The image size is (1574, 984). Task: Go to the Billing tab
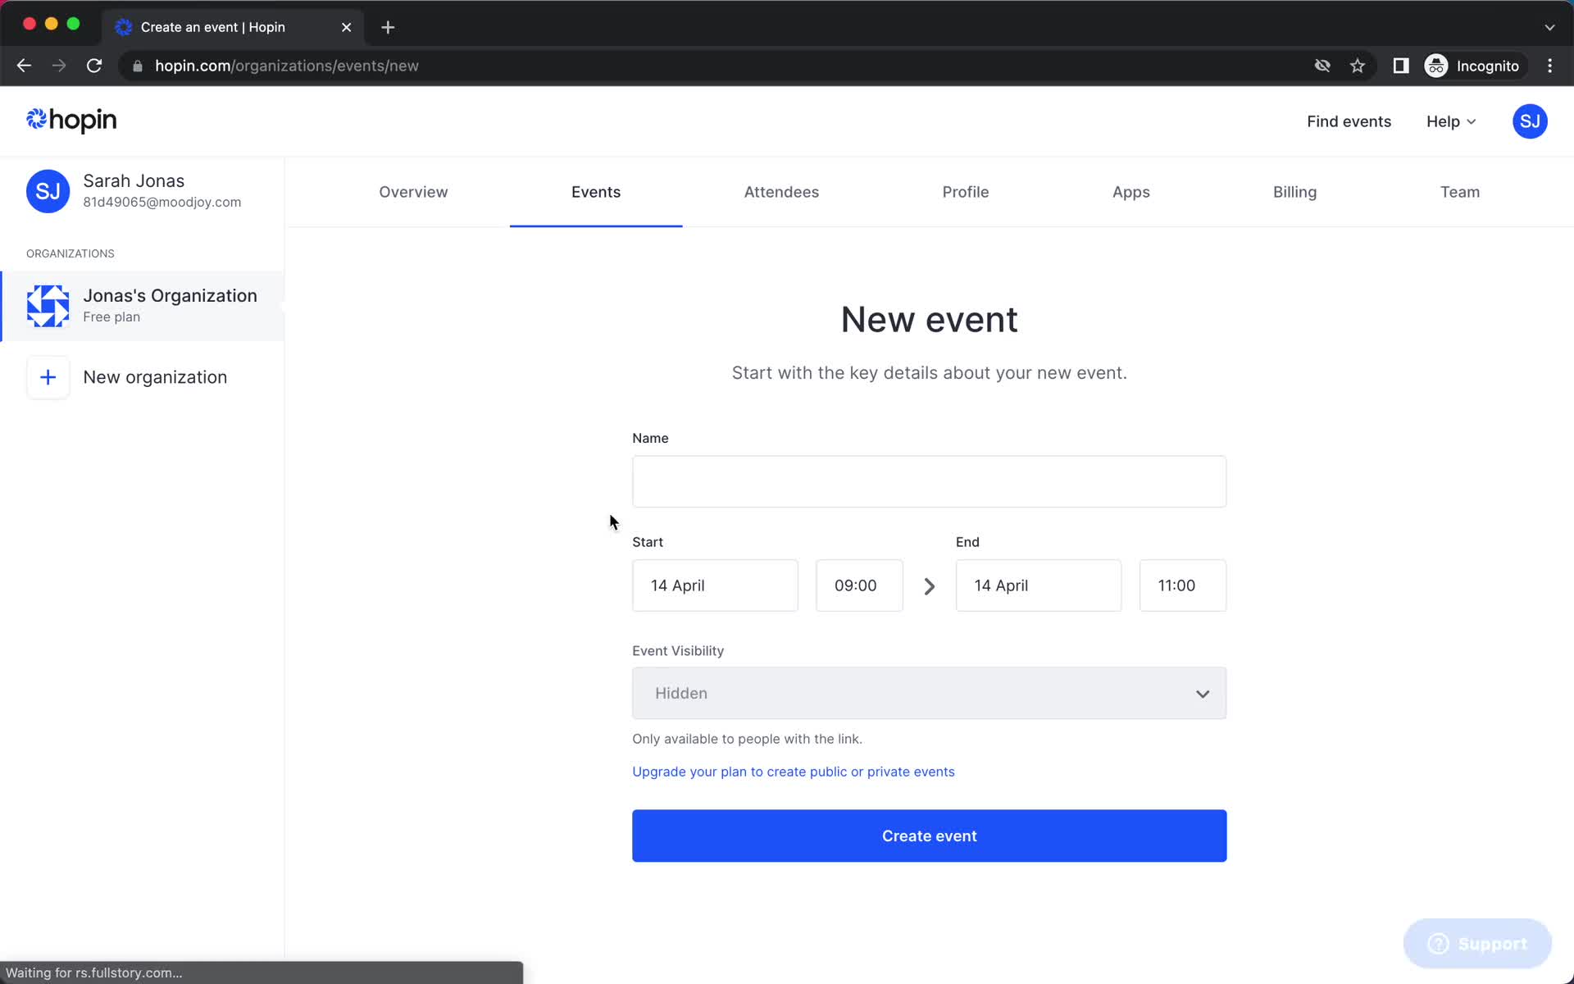click(1294, 192)
